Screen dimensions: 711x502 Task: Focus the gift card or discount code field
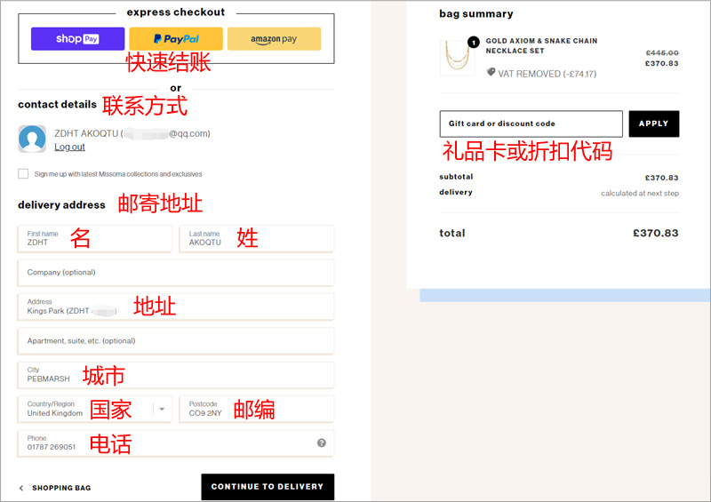(531, 124)
